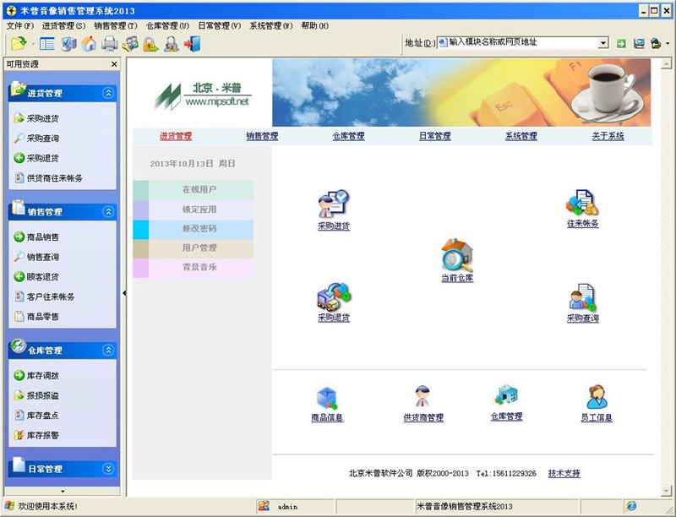Open 关于系统 link in page navigation
The image size is (676, 517).
[608, 136]
